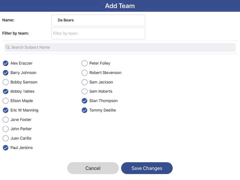Remove Eric W Manning from selection
The width and height of the screenshot is (240, 180).
(x=6, y=110)
